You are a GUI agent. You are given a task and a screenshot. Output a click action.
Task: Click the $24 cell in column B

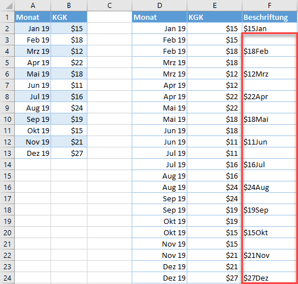click(x=69, y=108)
